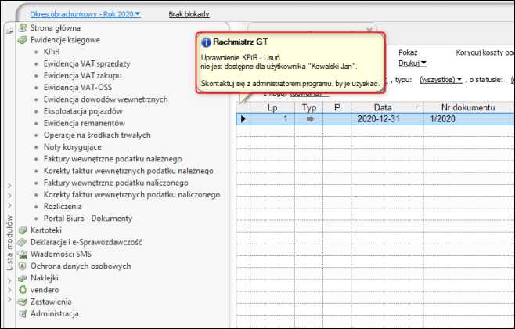The width and height of the screenshot is (515, 329).
Task: Open KPiR in the module tree
Action: (52, 52)
